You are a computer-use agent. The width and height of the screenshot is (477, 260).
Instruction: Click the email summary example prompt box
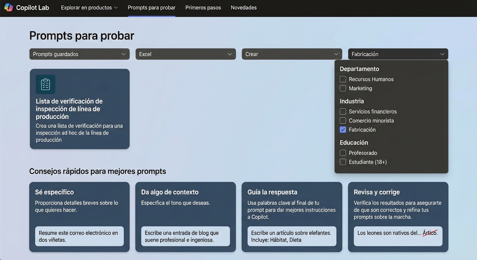point(79,236)
